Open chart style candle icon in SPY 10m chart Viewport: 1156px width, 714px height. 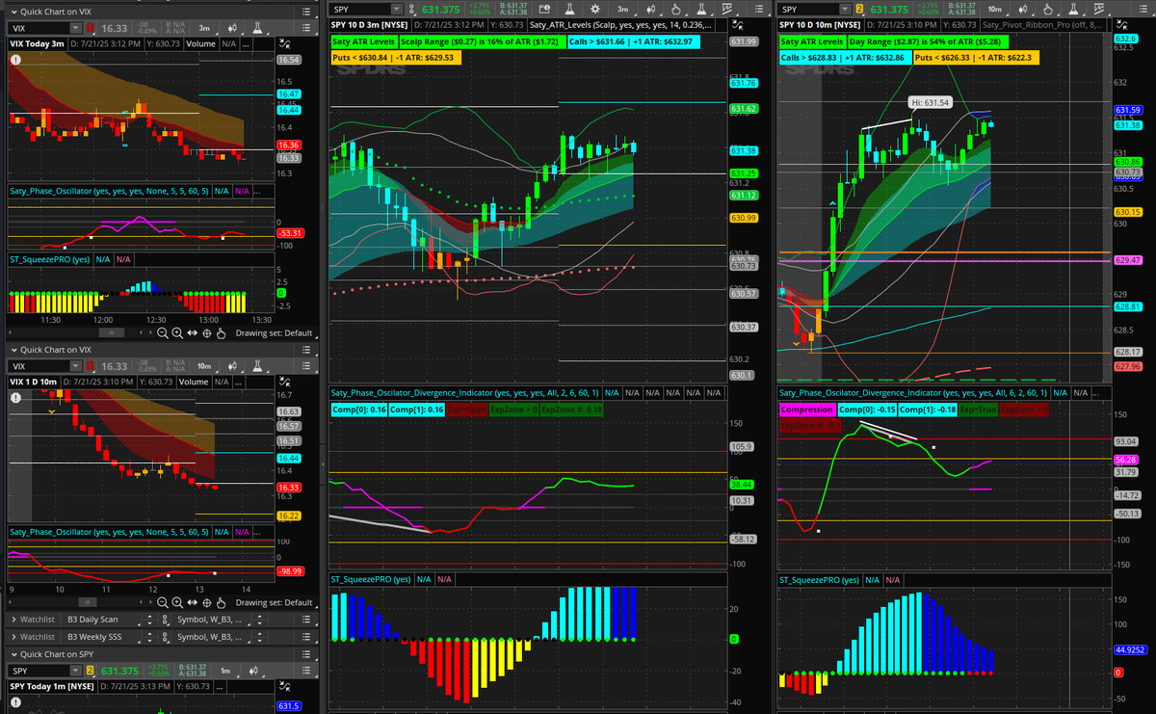click(1024, 9)
